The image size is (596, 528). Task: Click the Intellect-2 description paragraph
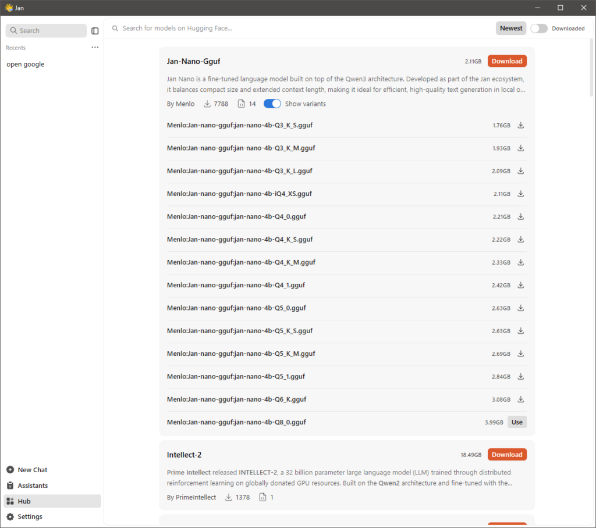coord(340,478)
